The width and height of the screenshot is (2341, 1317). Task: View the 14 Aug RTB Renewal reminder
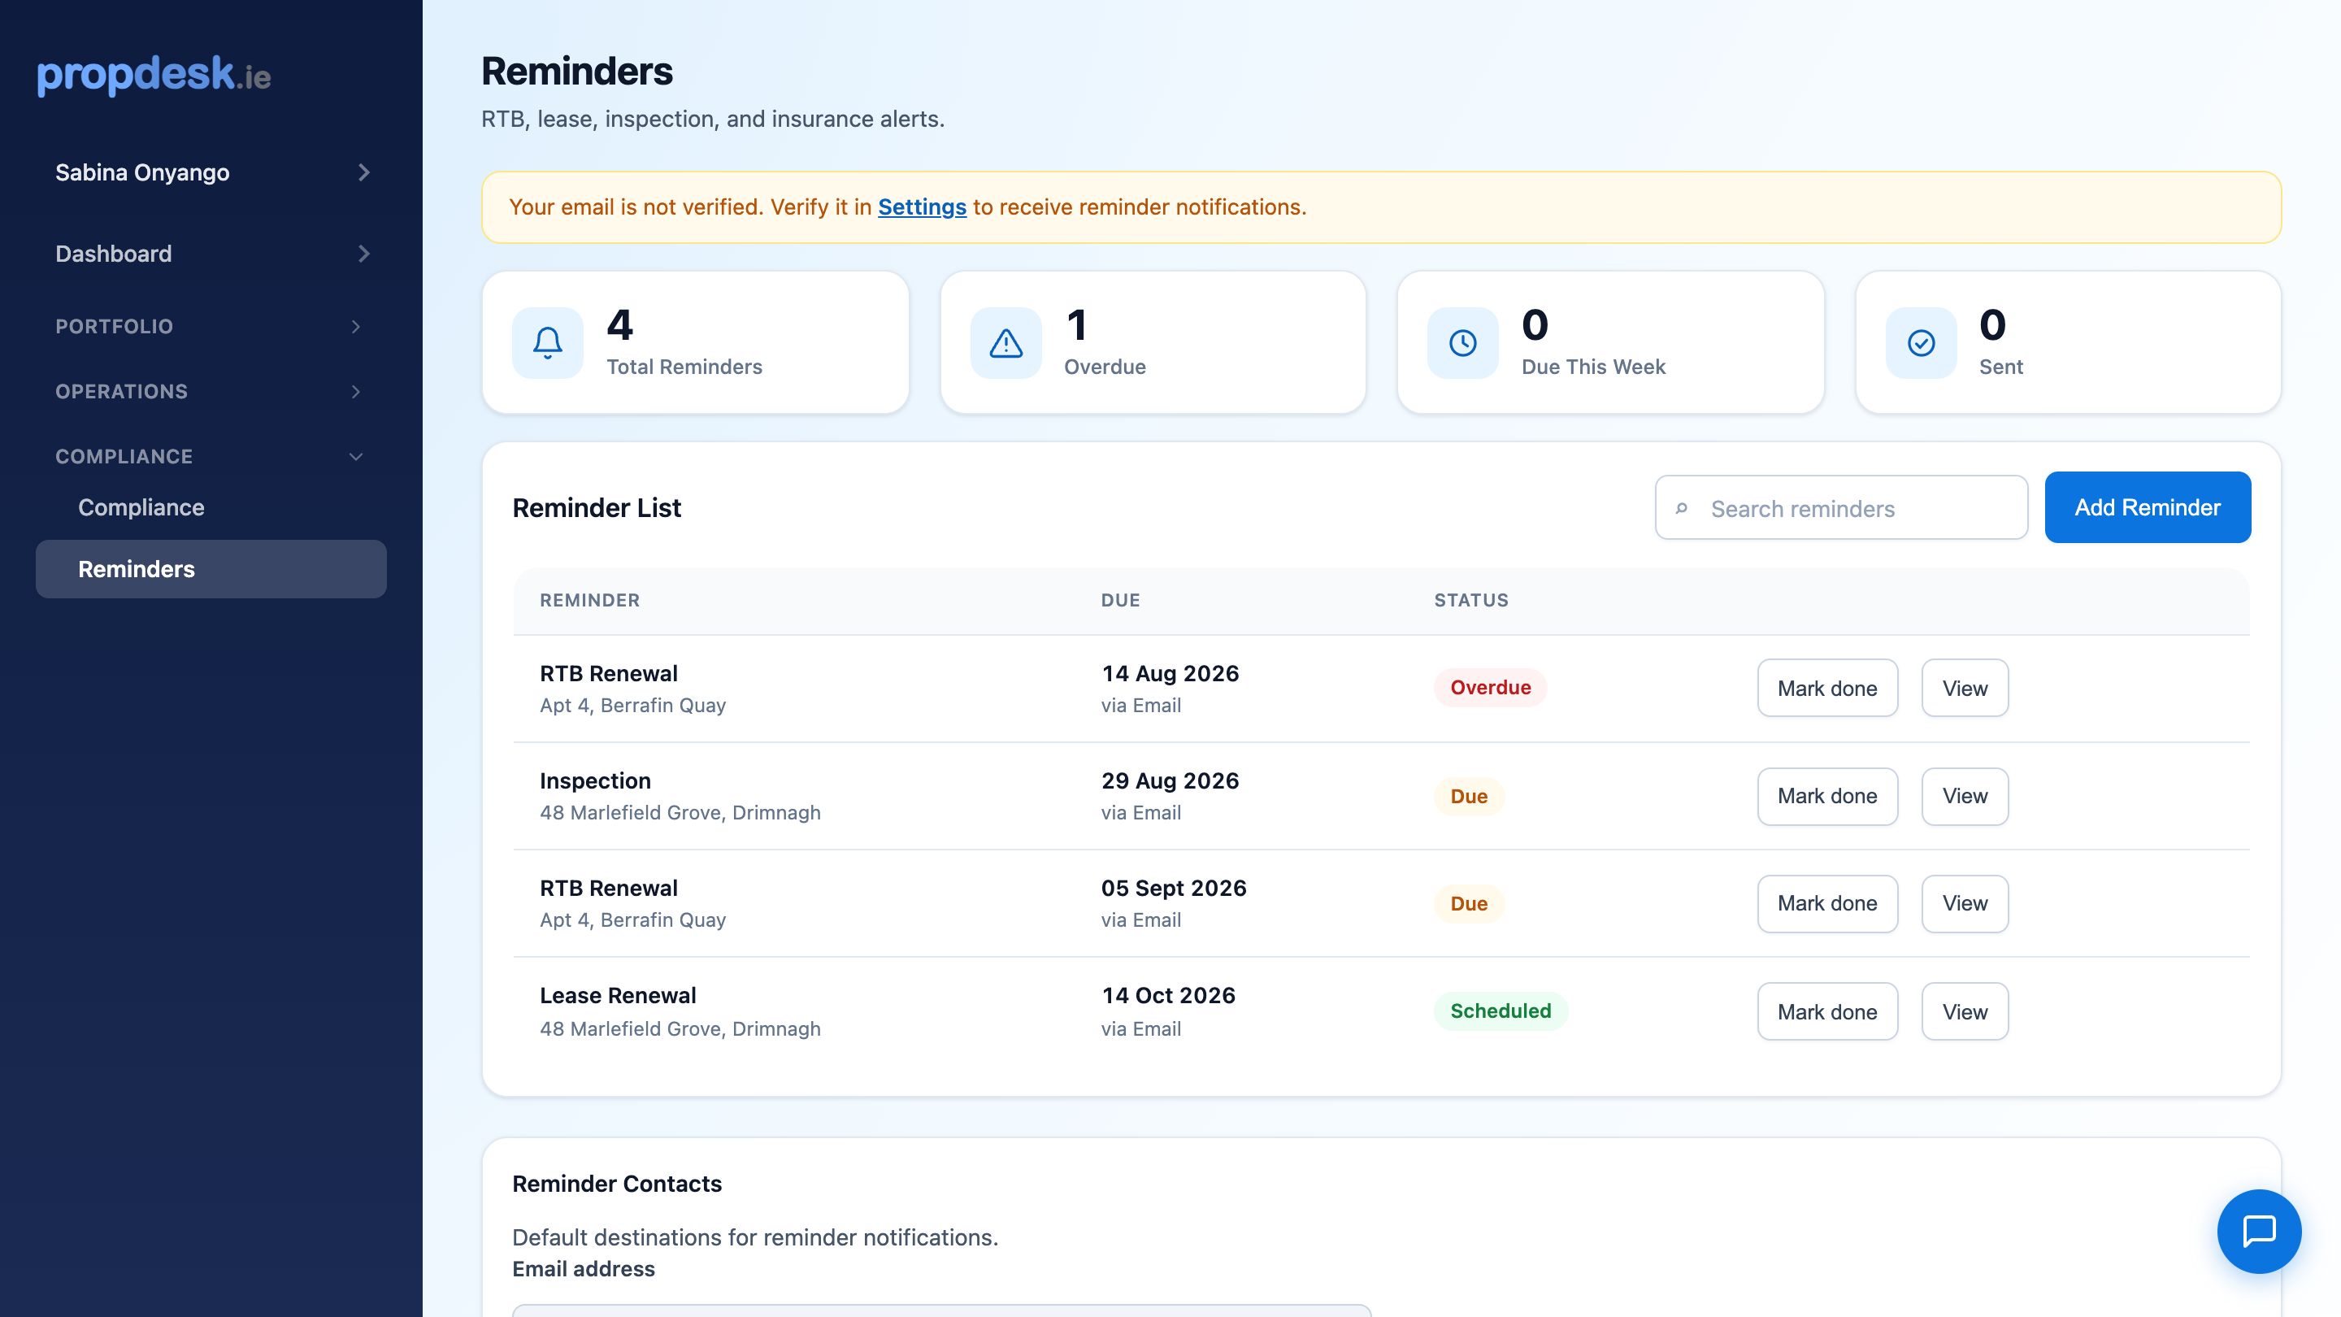[1965, 688]
